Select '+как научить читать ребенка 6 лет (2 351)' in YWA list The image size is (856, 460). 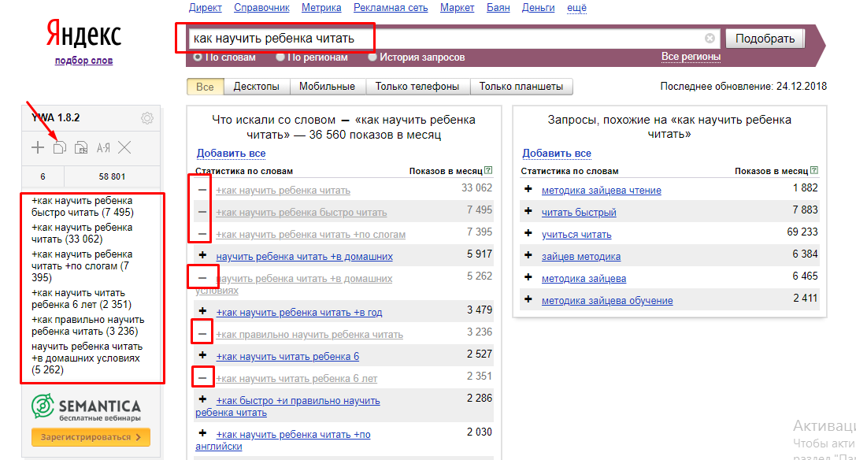pyautogui.click(x=81, y=299)
